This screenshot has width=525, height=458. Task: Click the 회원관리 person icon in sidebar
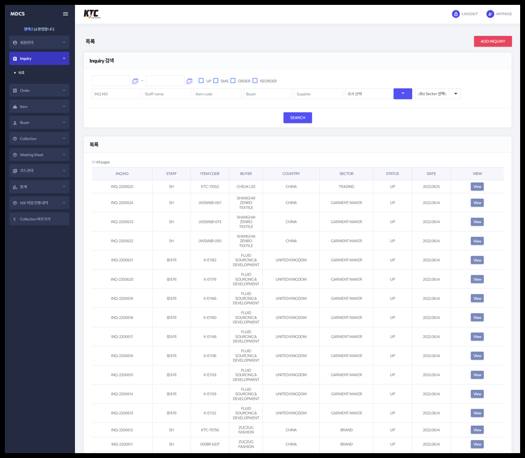tap(15, 42)
